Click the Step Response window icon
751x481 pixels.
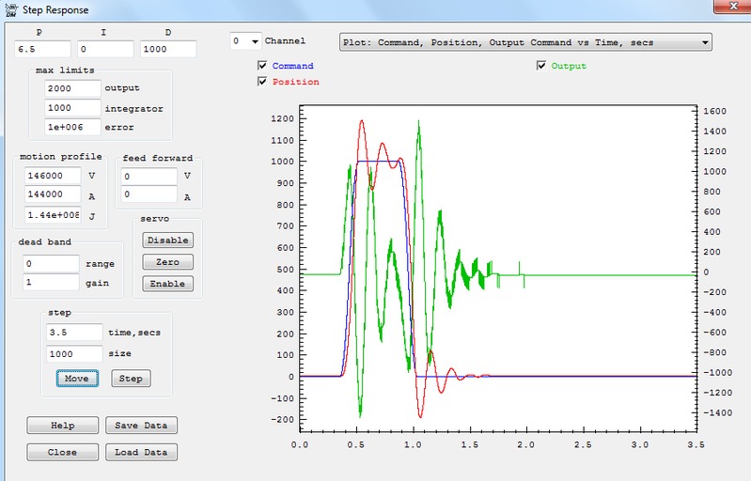9,9
